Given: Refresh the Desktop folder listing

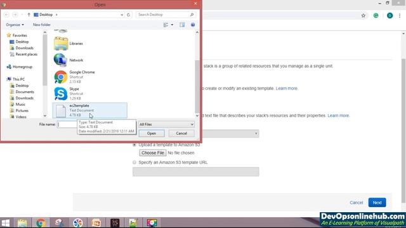Looking at the screenshot, I should click(128, 15).
